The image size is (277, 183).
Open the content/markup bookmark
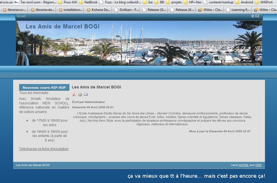[x=218, y=2]
